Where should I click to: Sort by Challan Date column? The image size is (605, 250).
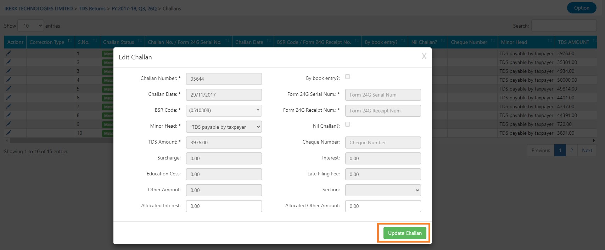pos(253,42)
